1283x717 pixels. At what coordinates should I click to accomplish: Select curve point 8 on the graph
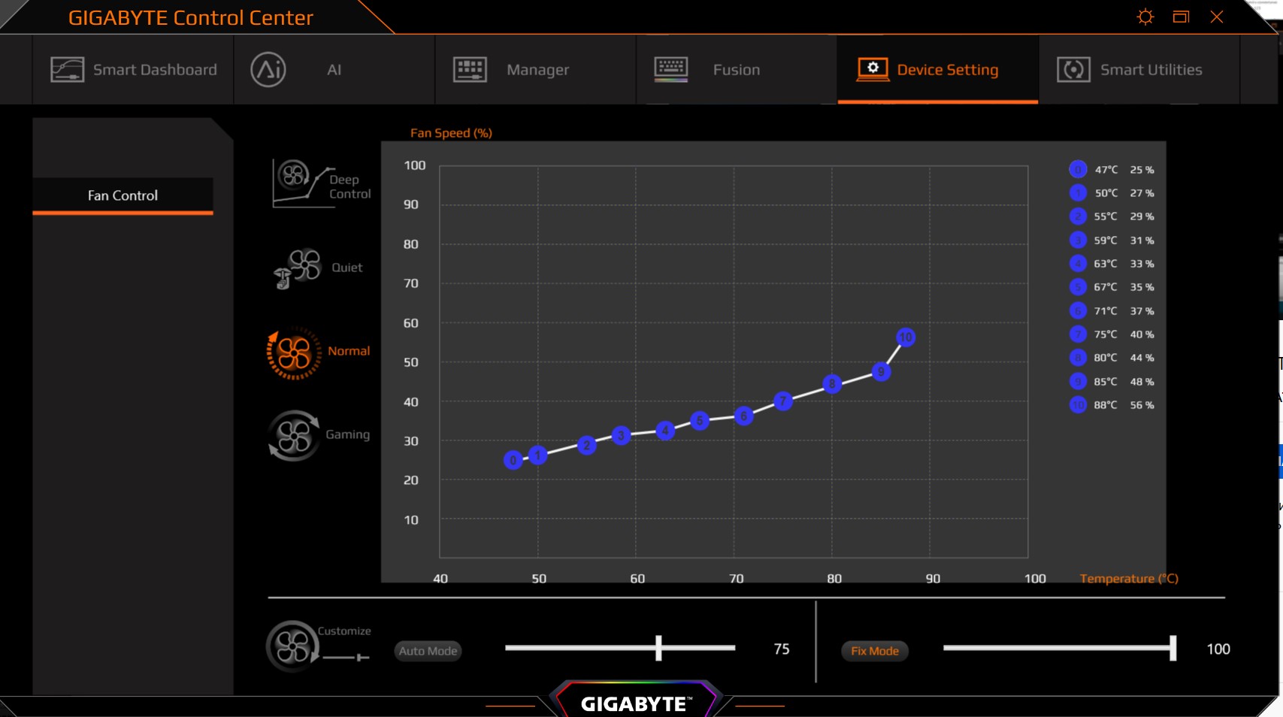(832, 383)
